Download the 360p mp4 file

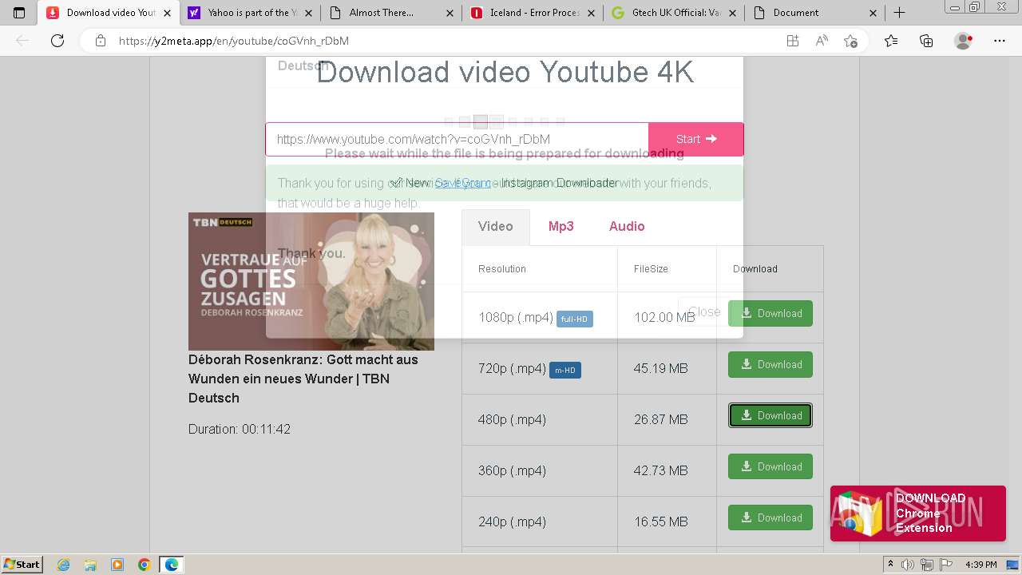[770, 466]
